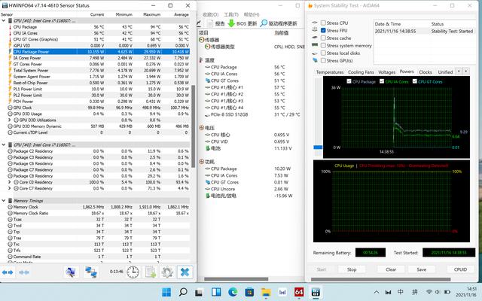Viewport: 482px width, 301px height.
Task: Open 工具(T) menu
Action: [x=231, y=14]
